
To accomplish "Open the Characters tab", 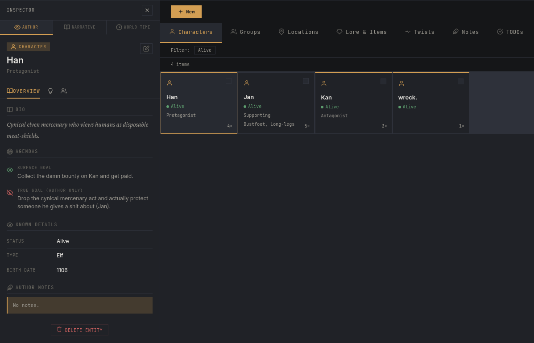I will [x=191, y=33].
